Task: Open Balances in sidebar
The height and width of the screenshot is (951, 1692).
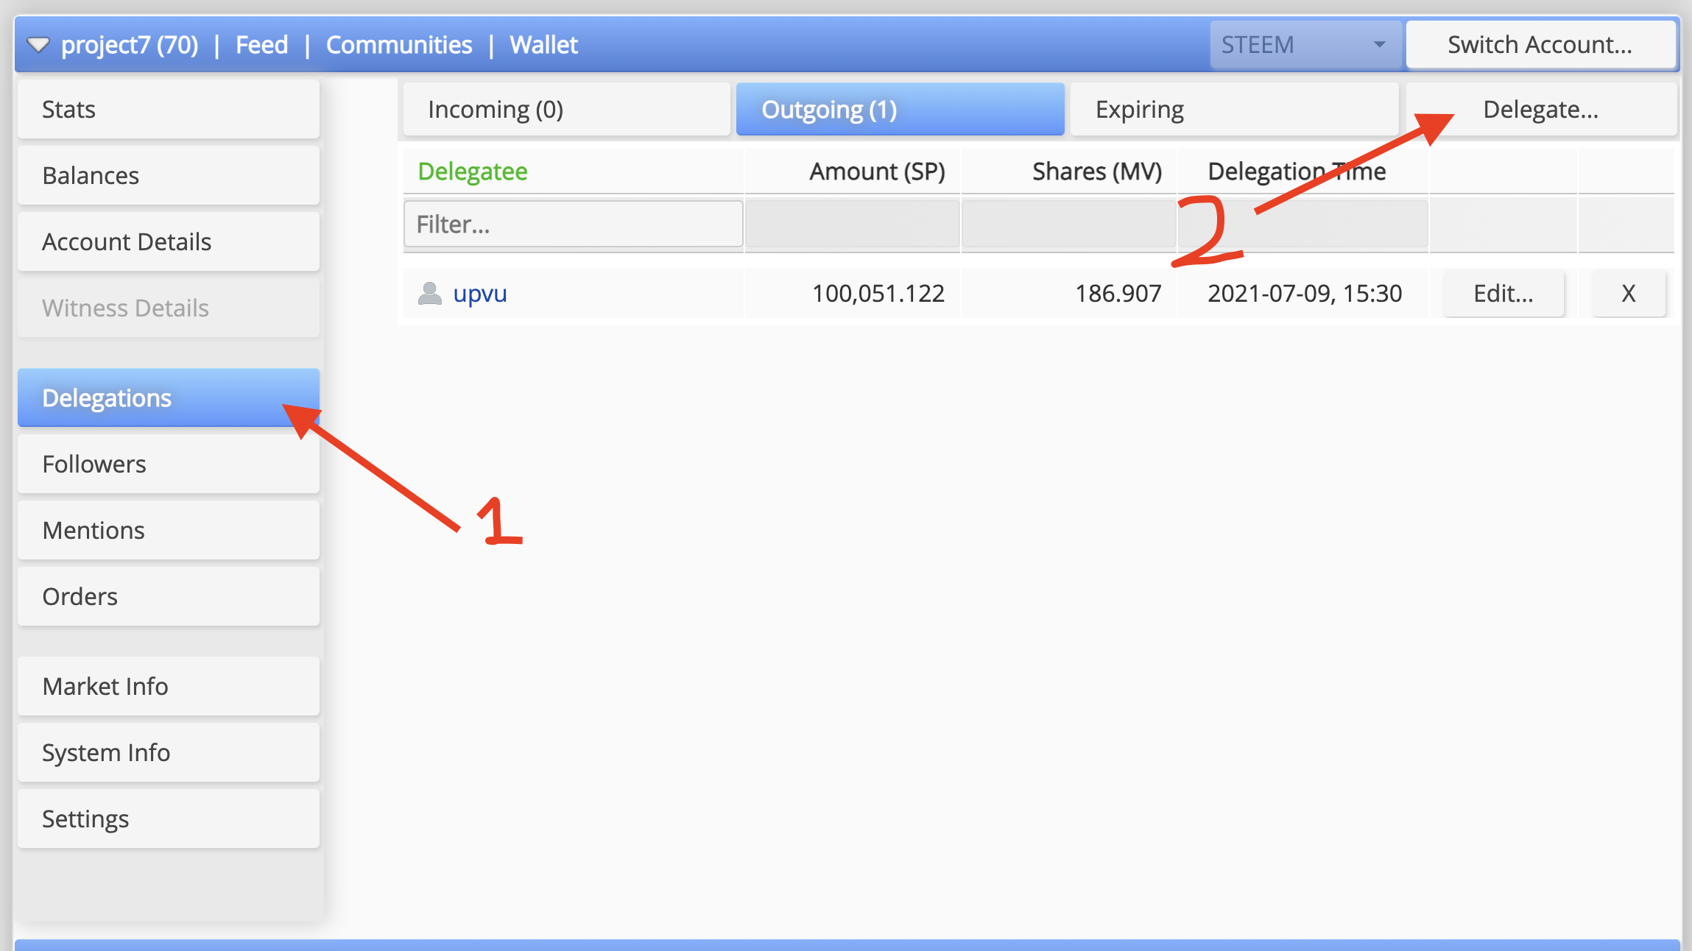Action: point(169,176)
